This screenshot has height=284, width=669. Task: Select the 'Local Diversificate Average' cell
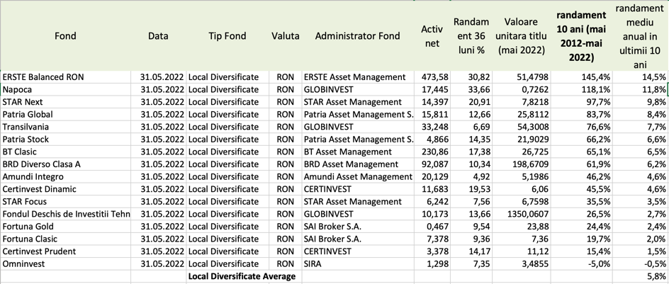click(x=242, y=276)
